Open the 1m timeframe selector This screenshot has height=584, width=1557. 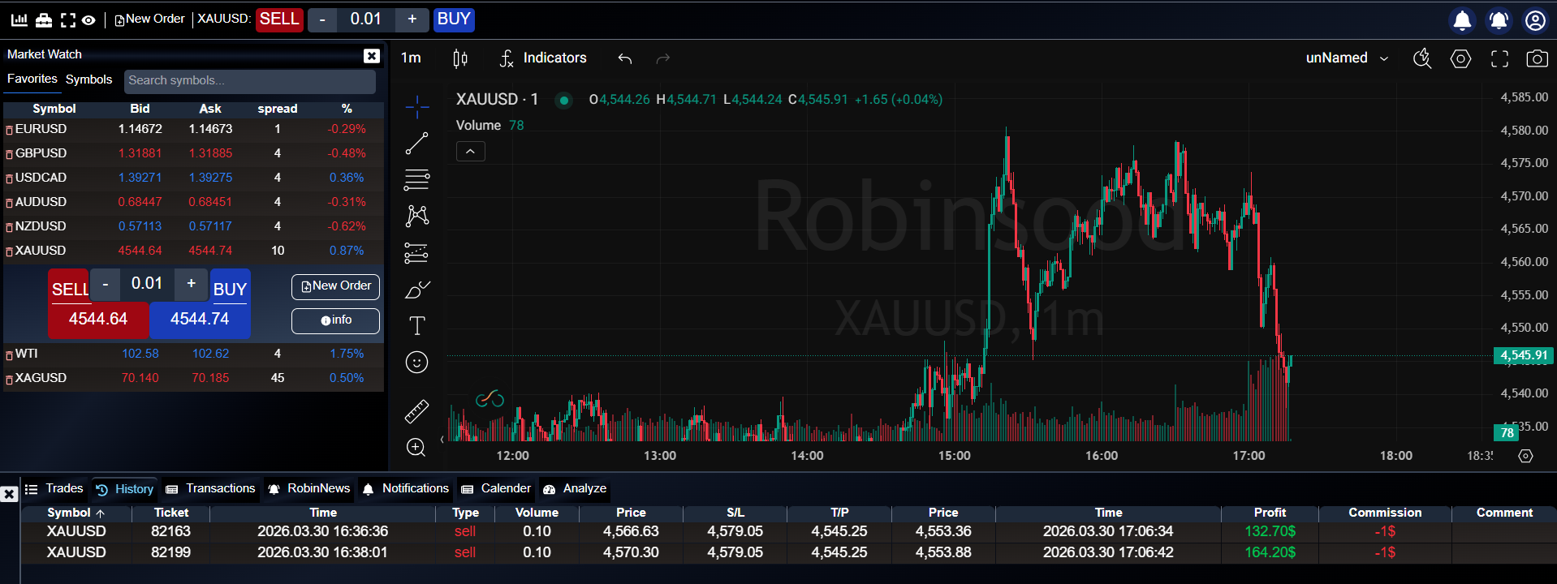[412, 58]
